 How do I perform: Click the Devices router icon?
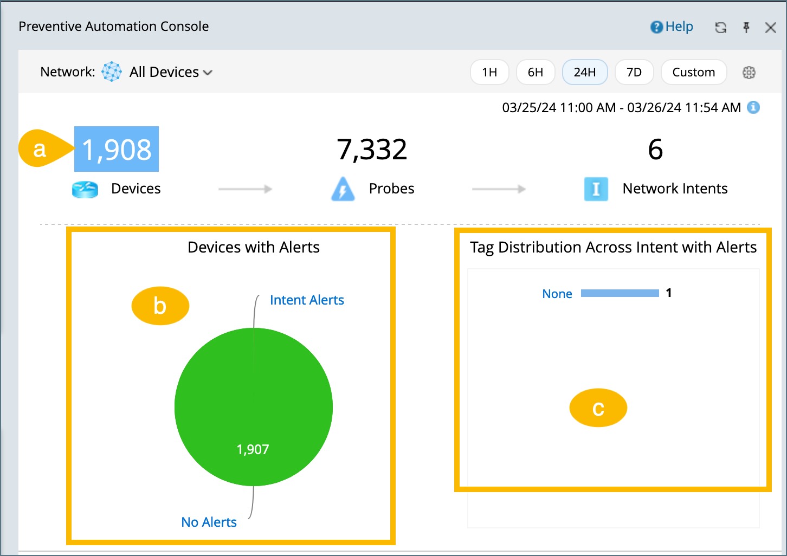85,189
